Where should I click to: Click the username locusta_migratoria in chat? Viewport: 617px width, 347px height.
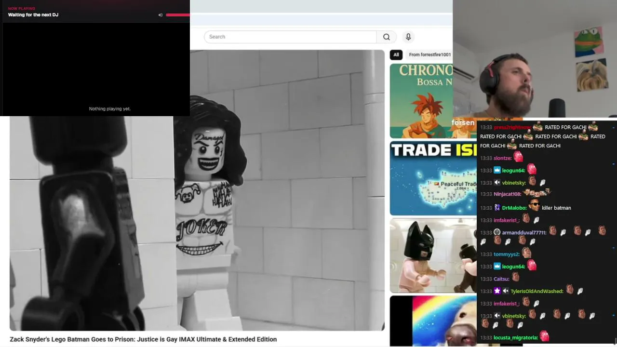tap(515, 338)
